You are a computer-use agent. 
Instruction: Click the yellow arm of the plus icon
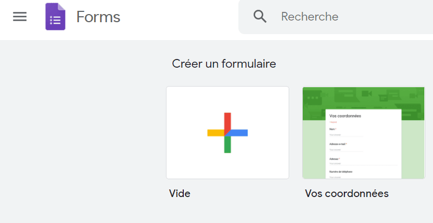[x=216, y=133]
